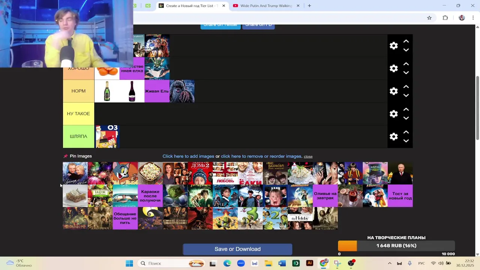Click the microphone tray icon
The image size is (480, 270).
click(409, 263)
